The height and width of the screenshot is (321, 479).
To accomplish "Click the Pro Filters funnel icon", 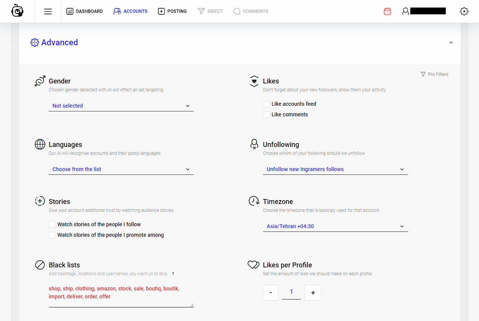I will (x=423, y=74).
